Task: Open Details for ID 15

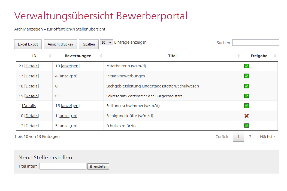Action: tap(32, 96)
